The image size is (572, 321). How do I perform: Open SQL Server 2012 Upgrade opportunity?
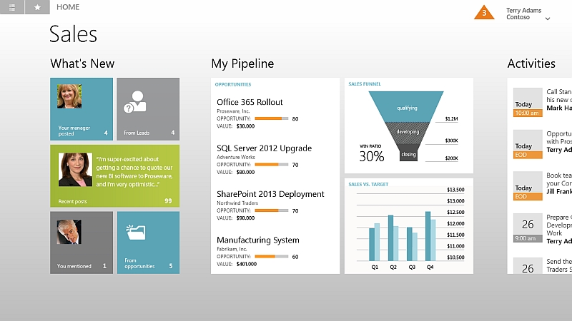264,148
